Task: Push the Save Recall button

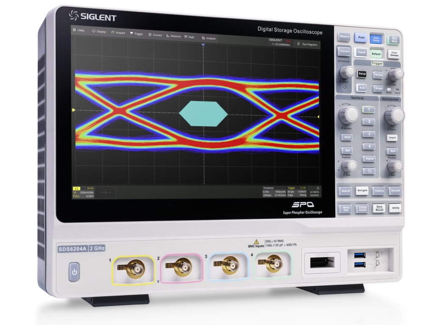Action: pyautogui.click(x=379, y=208)
